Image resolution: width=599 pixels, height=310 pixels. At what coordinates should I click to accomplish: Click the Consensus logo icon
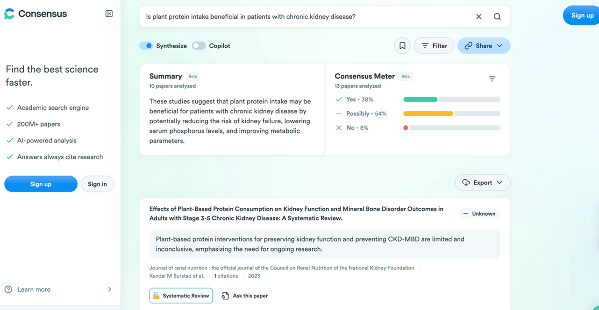[9, 14]
